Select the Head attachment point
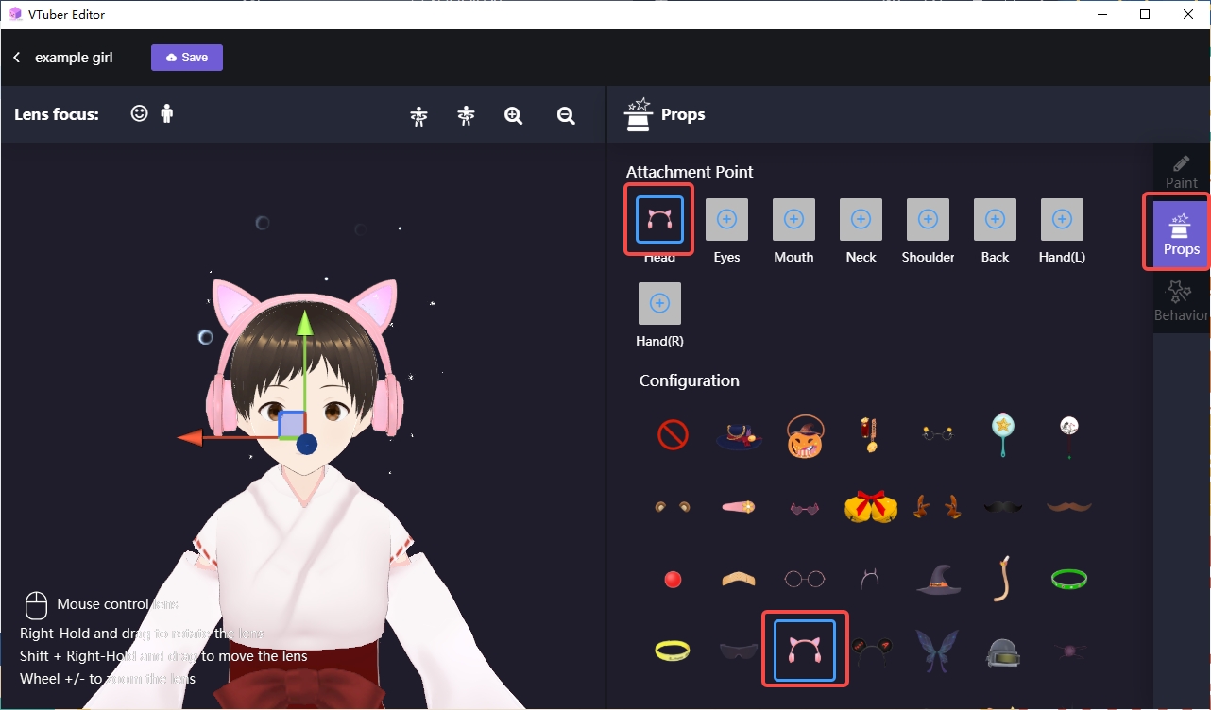 pos(658,219)
